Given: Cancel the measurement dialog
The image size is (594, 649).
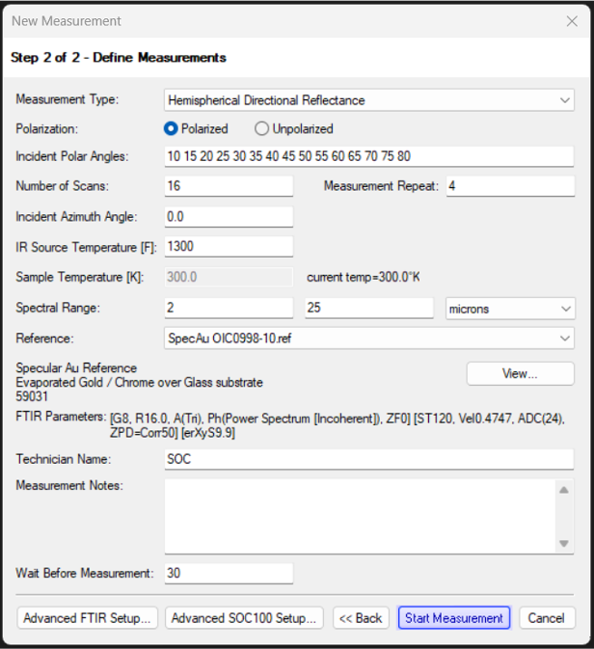Looking at the screenshot, I should [547, 618].
